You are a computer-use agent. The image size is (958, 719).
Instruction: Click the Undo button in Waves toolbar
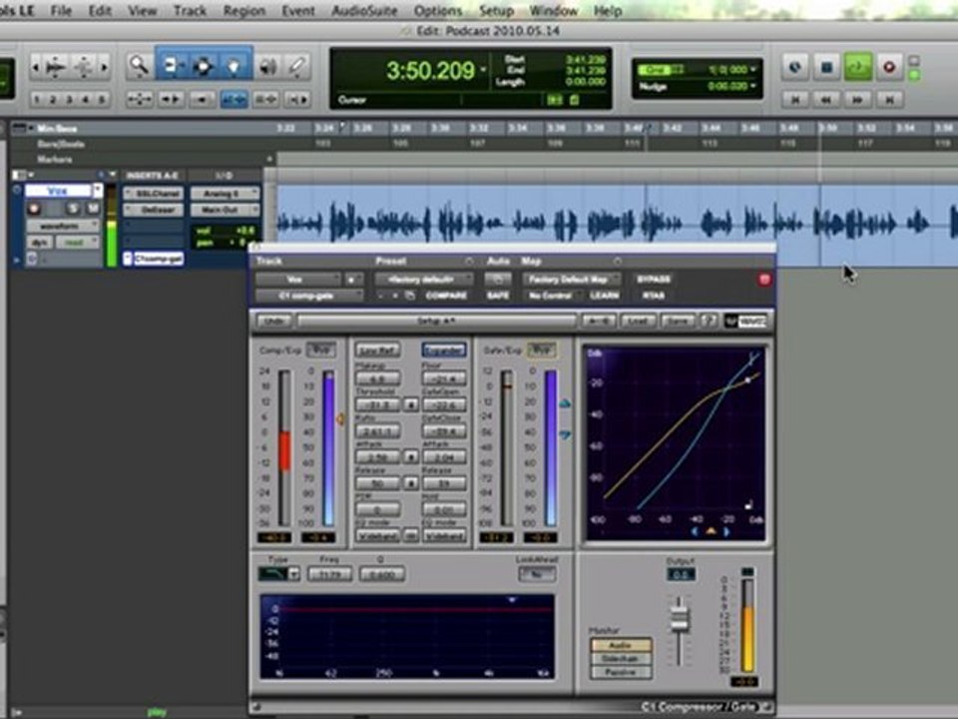point(273,321)
